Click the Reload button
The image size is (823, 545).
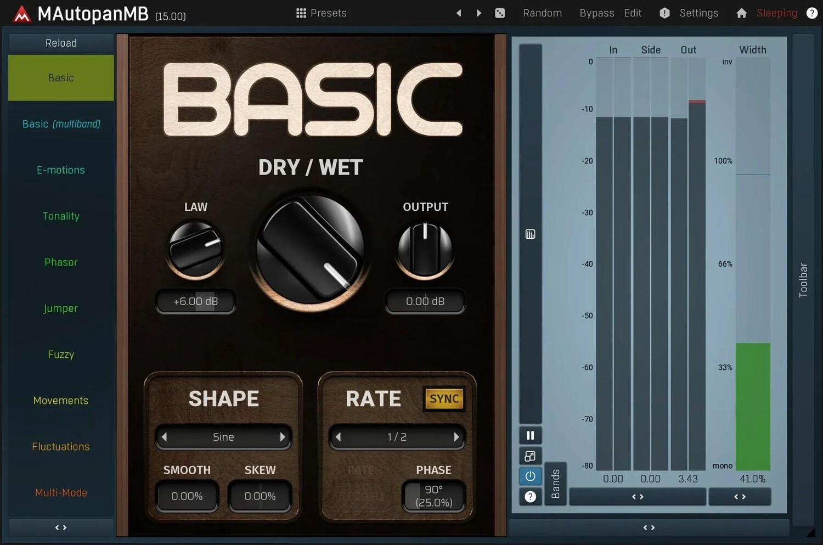pyautogui.click(x=61, y=43)
